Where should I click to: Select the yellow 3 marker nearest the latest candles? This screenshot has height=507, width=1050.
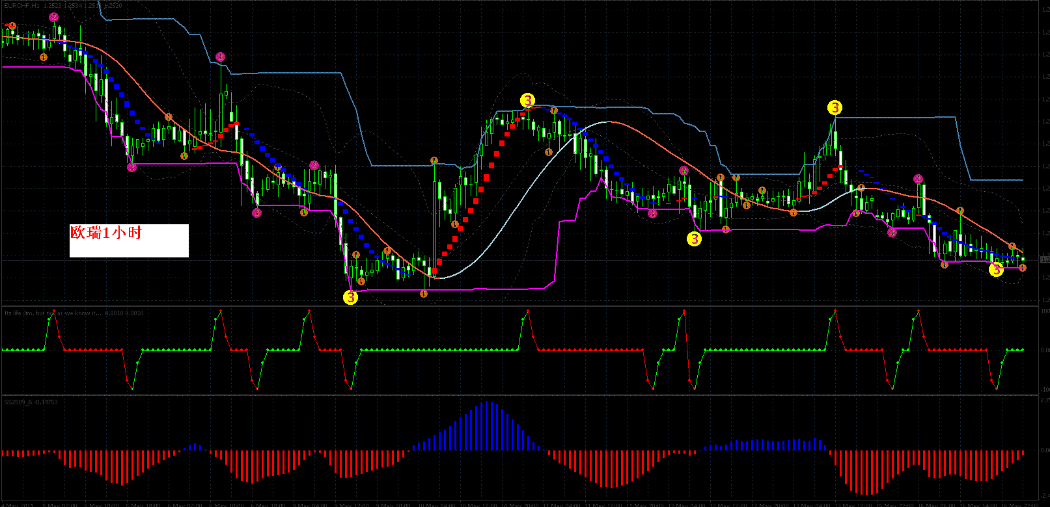[x=996, y=269]
